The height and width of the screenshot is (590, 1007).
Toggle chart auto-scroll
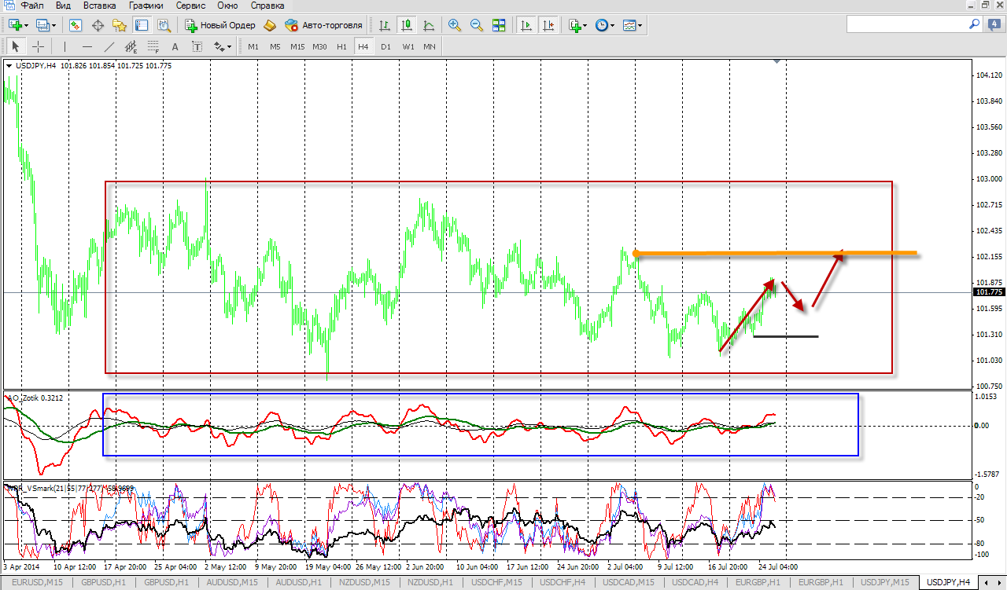point(526,25)
